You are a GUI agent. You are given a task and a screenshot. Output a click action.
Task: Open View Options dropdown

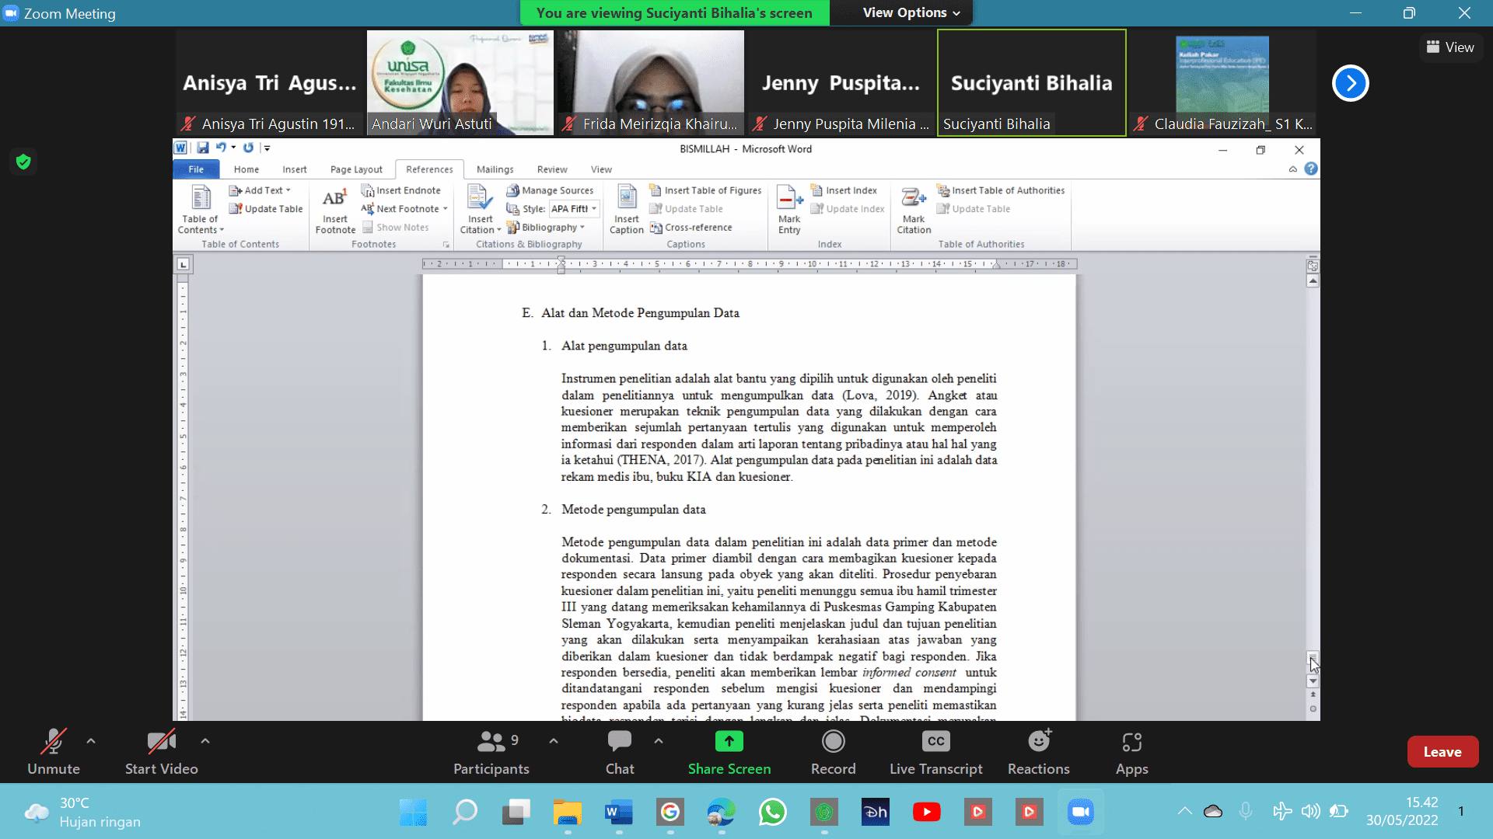point(911,12)
